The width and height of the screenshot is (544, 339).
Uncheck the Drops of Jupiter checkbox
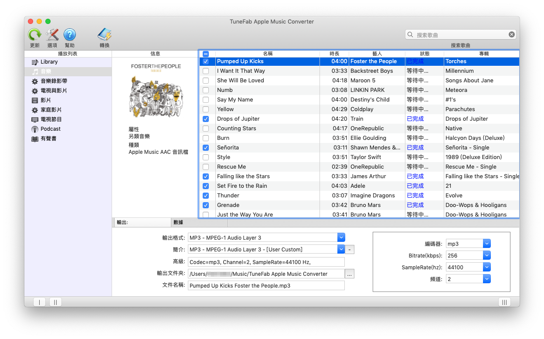pyautogui.click(x=206, y=119)
